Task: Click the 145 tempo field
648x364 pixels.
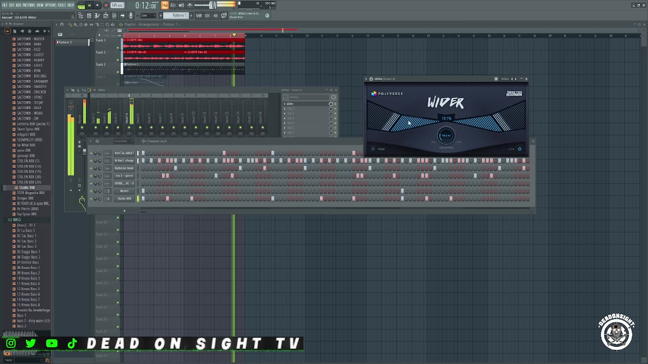Action: (117, 5)
